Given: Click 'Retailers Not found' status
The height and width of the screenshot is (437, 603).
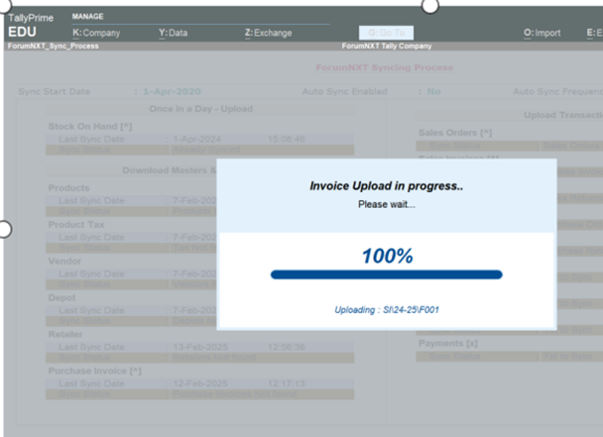Looking at the screenshot, I should (x=214, y=358).
